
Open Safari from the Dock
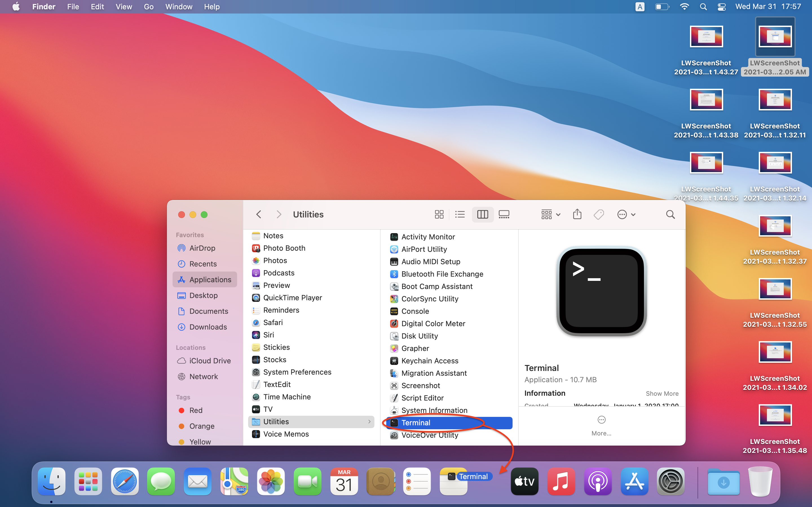[125, 481]
